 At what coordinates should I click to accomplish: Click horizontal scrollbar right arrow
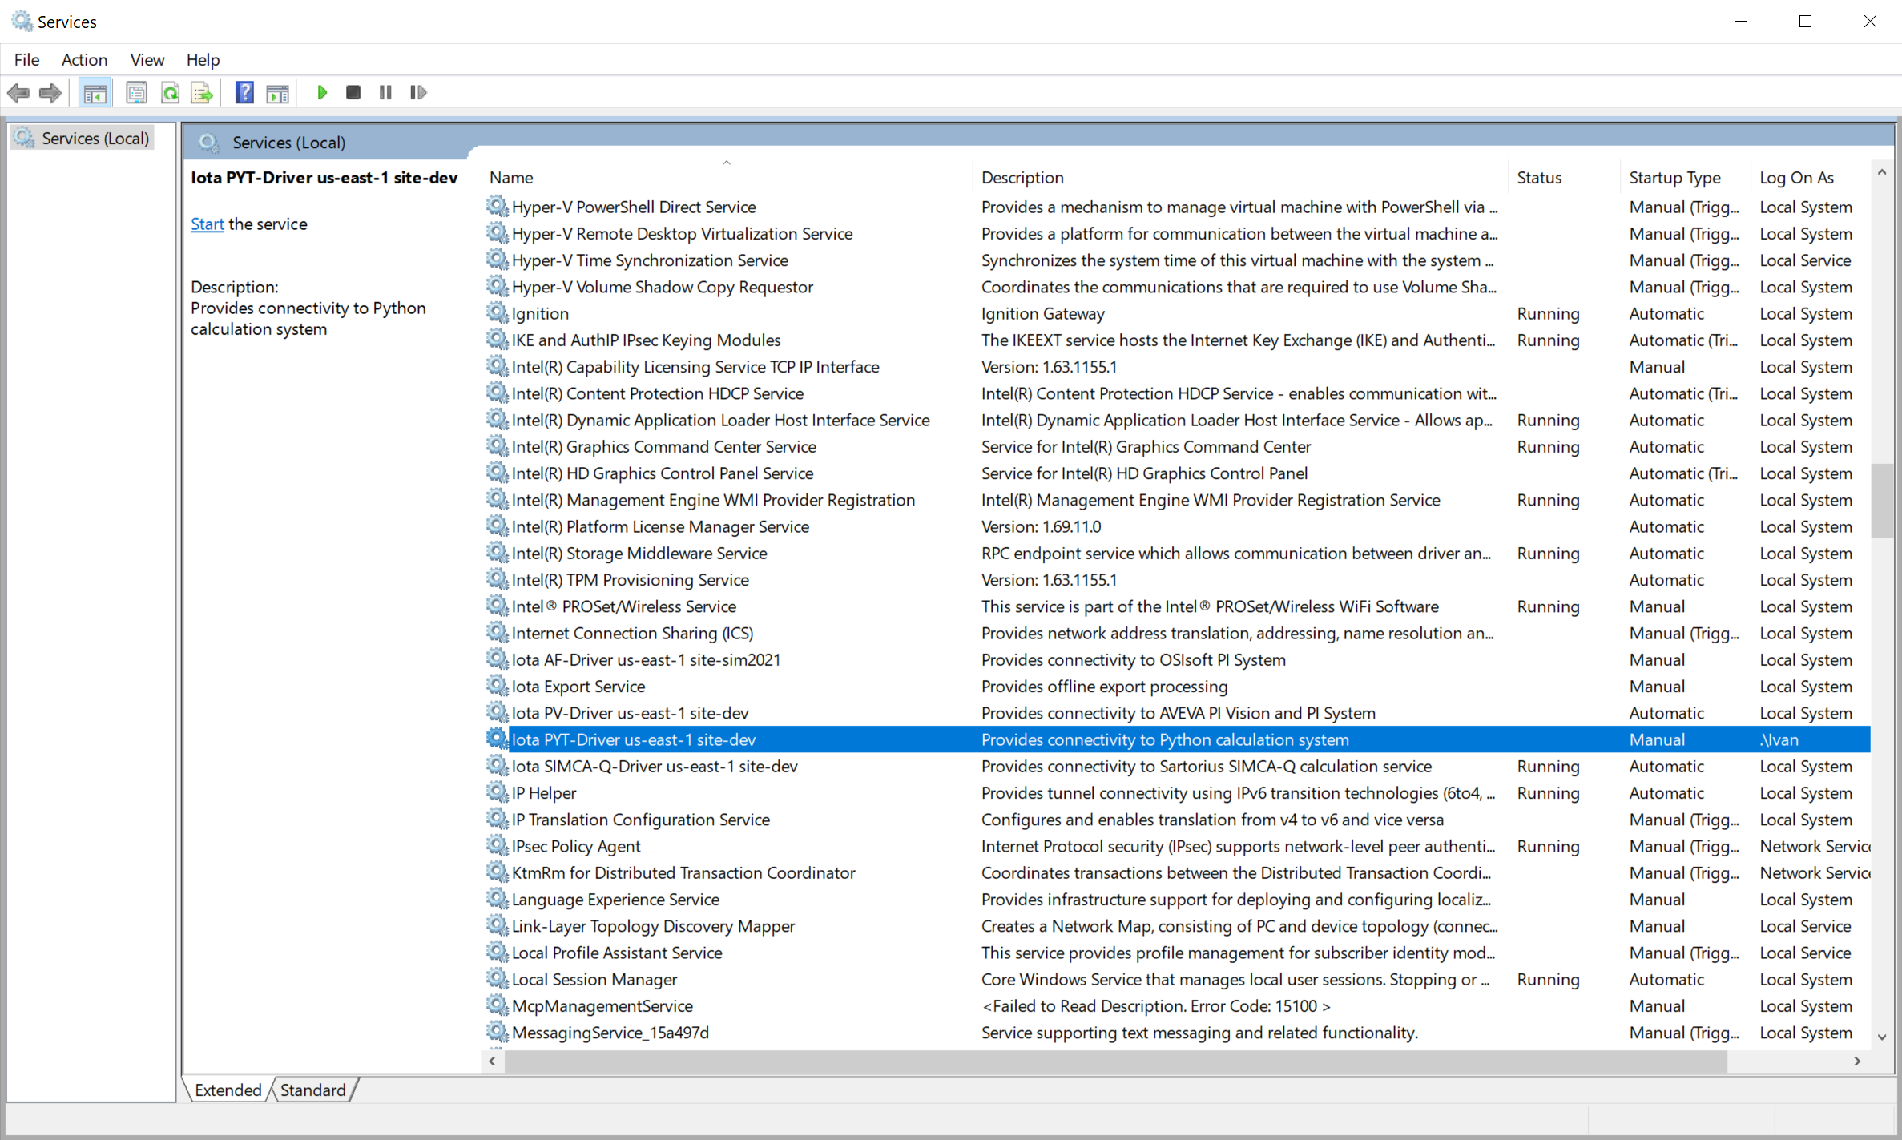[x=1857, y=1061]
